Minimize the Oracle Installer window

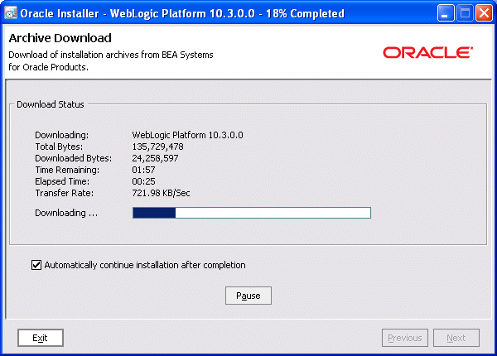click(x=446, y=13)
